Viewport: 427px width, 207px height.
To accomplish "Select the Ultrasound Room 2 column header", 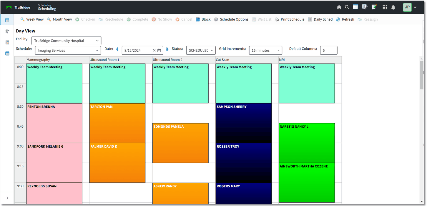I will point(184,60).
